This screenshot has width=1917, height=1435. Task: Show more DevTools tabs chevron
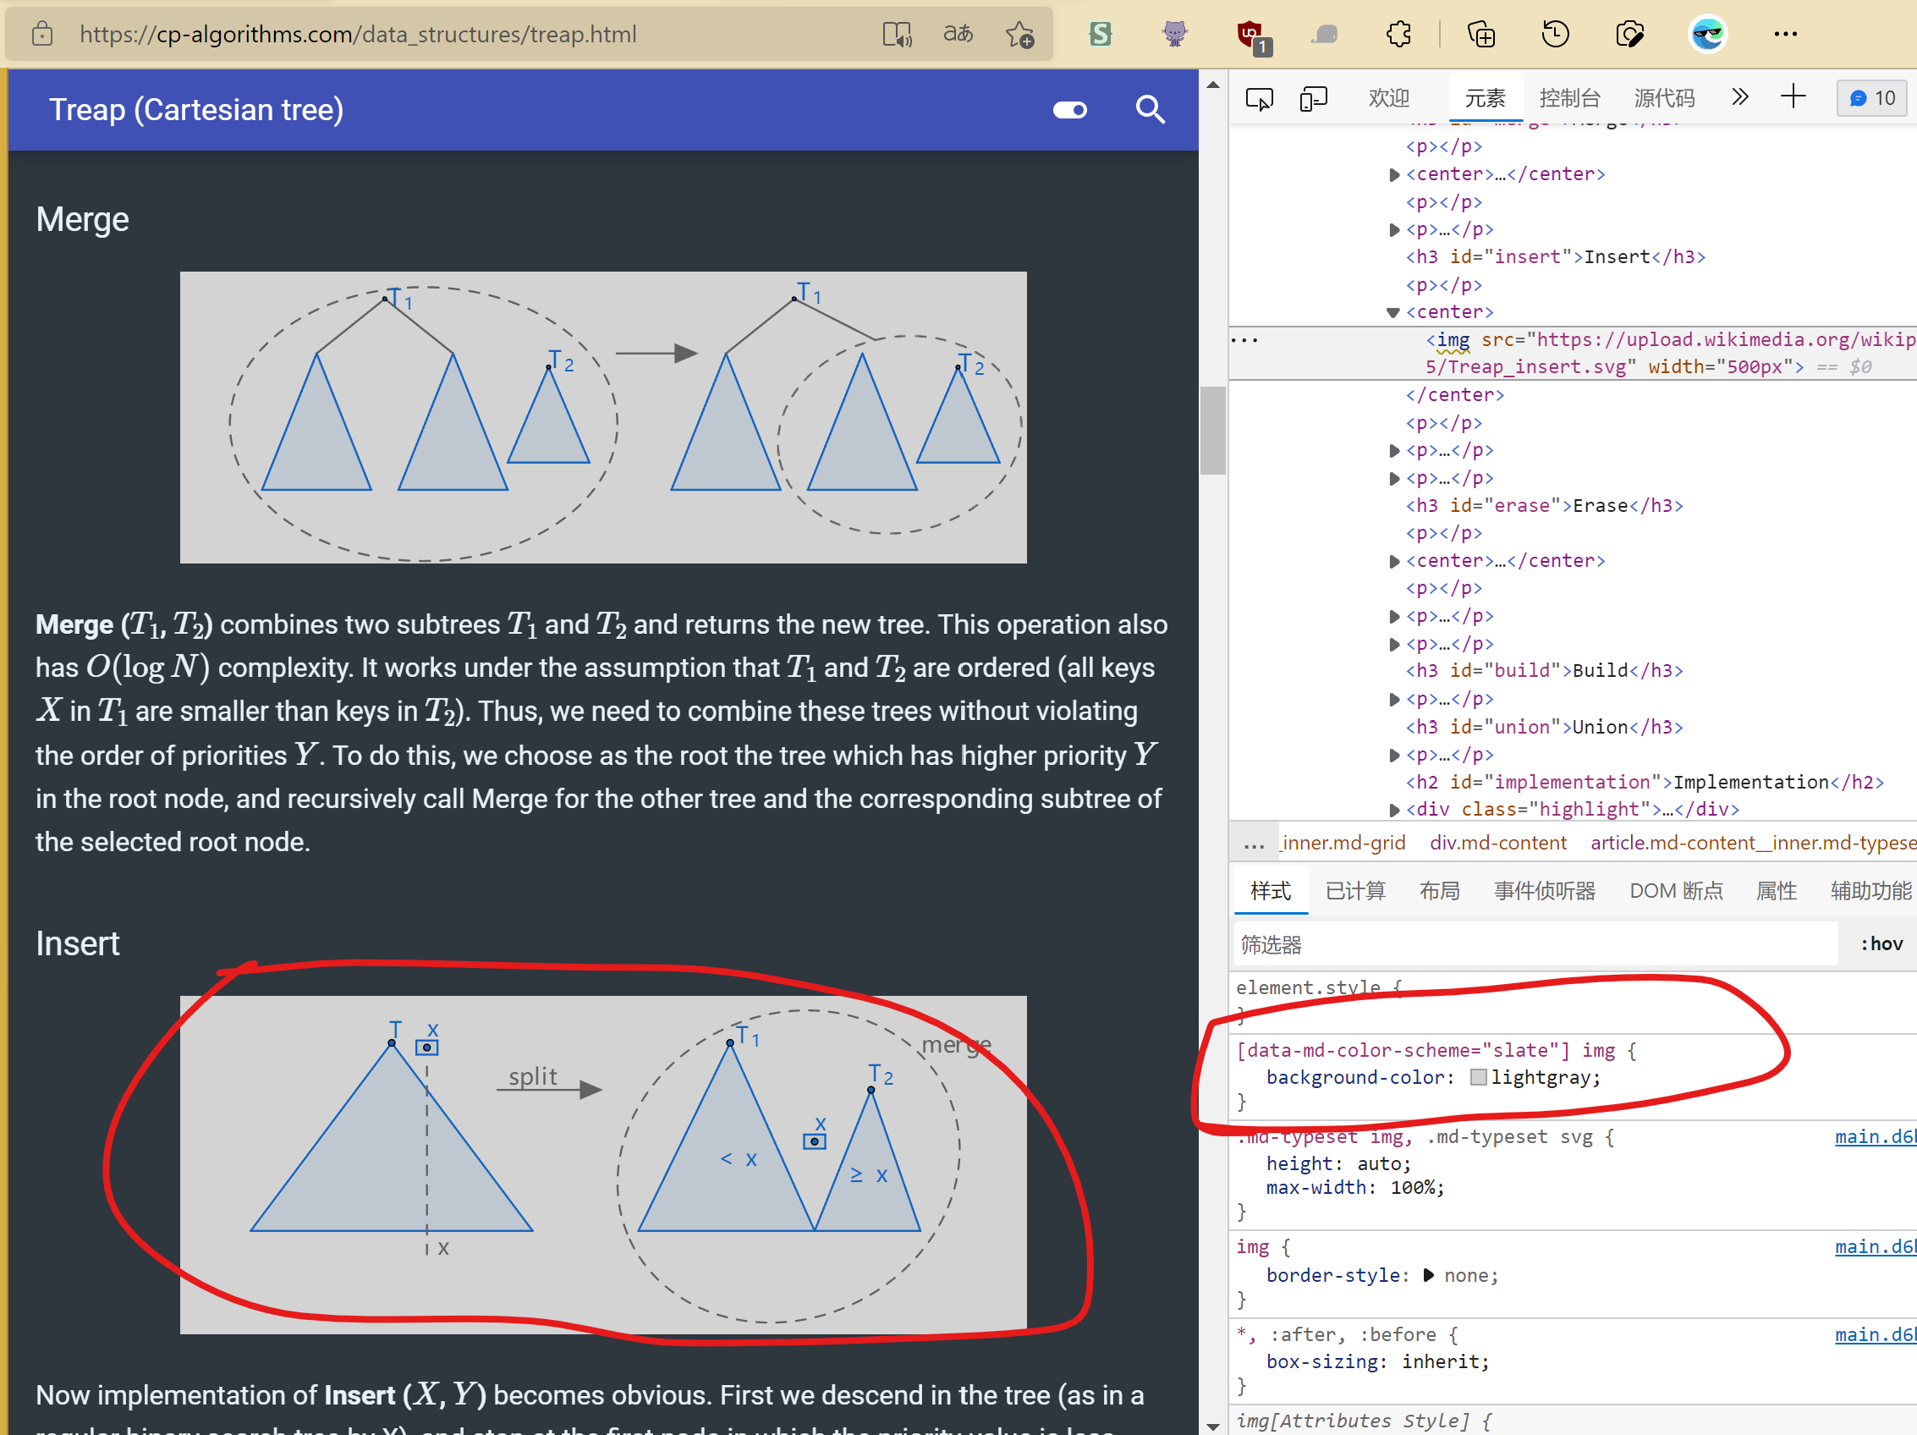(1739, 97)
